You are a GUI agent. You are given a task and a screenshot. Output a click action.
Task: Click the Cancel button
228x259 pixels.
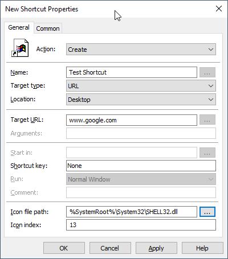tap(110, 248)
